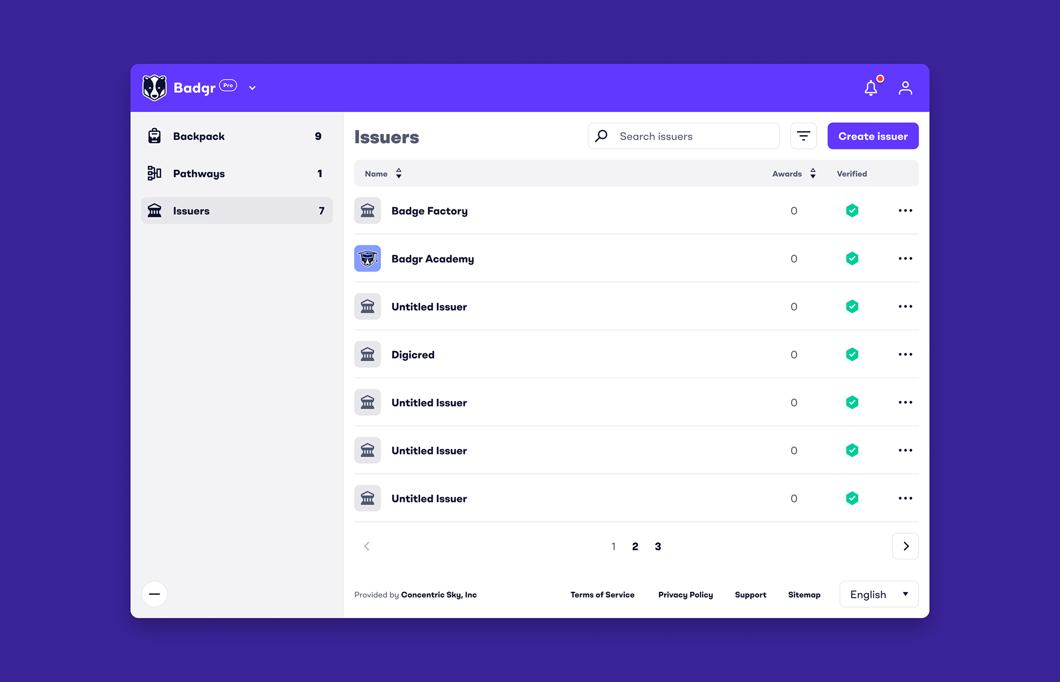The height and width of the screenshot is (682, 1060).
Task: Open the notifications bell
Action: 871,88
